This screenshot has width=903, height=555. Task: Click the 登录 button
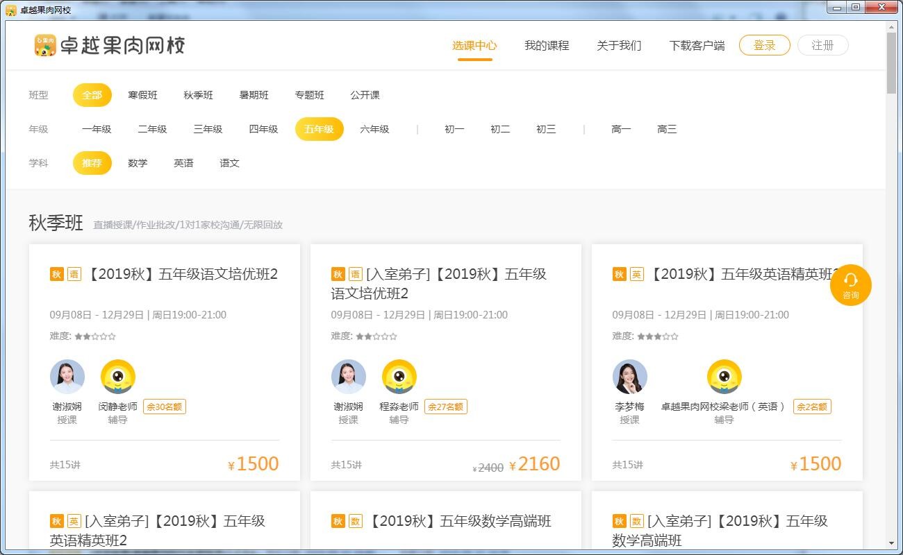point(764,44)
